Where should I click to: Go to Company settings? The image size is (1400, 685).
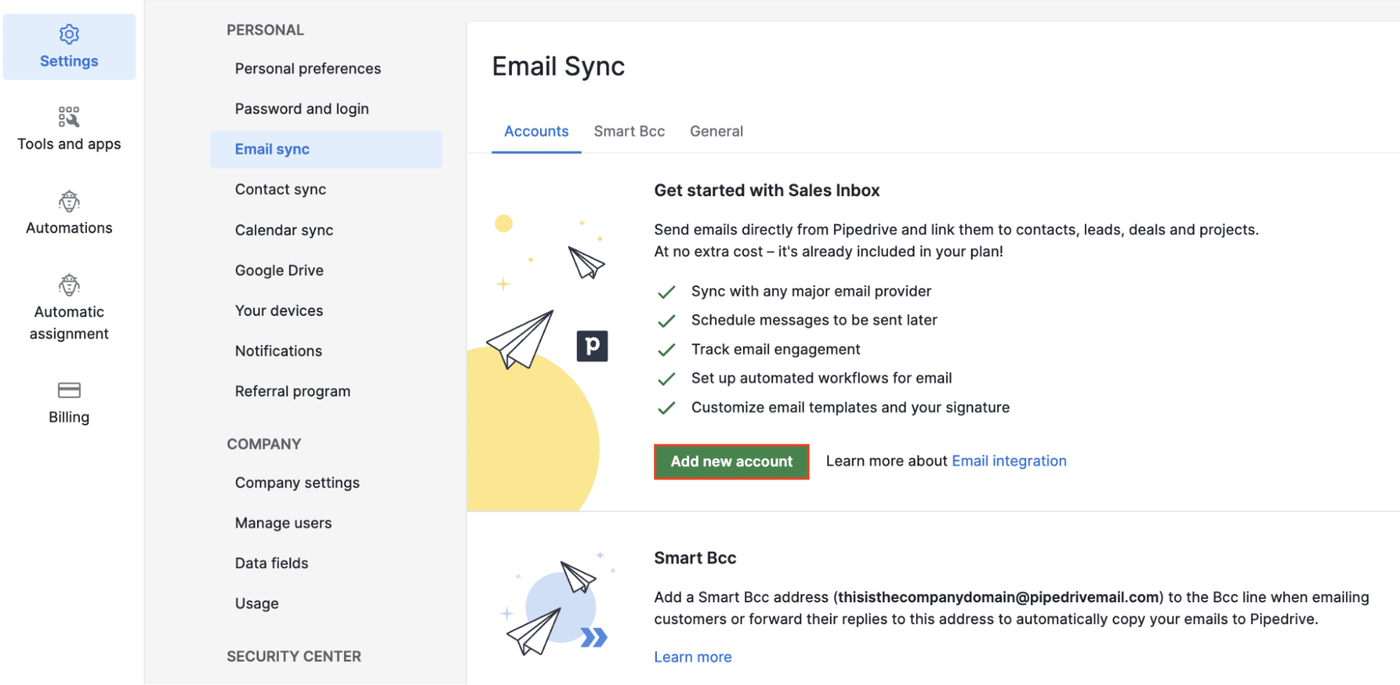click(x=297, y=482)
